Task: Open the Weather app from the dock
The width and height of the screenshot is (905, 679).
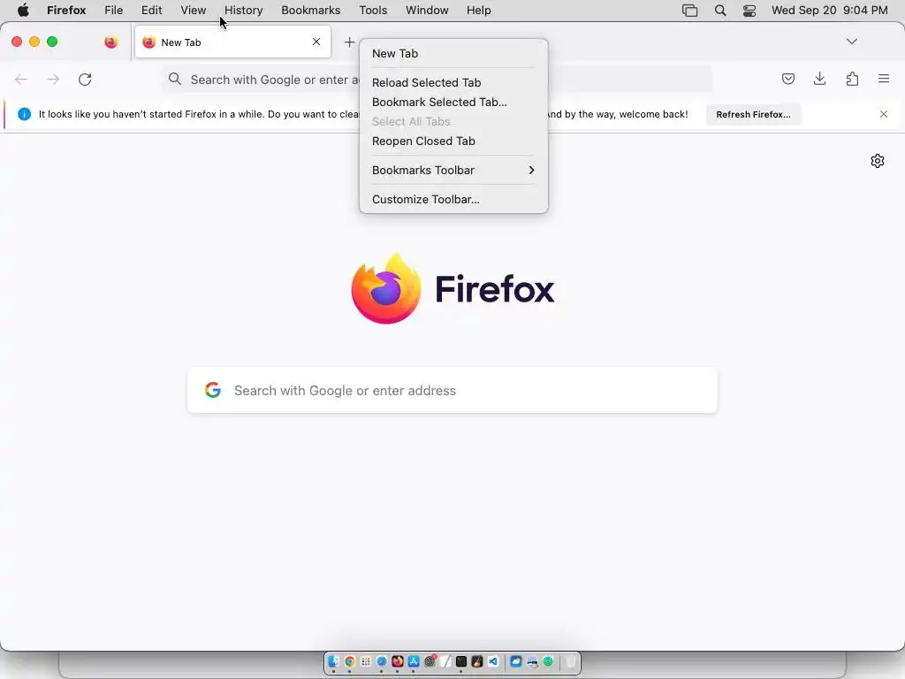Action: [516, 661]
